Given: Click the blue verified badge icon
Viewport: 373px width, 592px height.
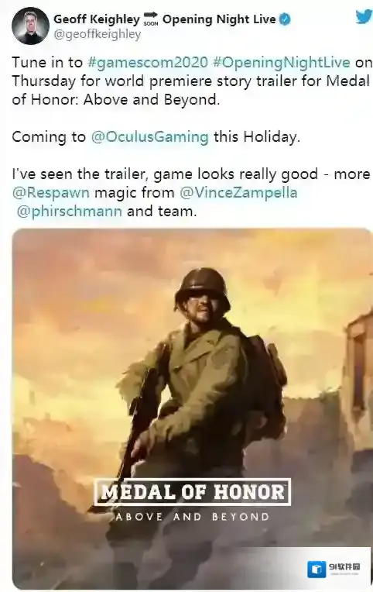Looking at the screenshot, I should [285, 19].
